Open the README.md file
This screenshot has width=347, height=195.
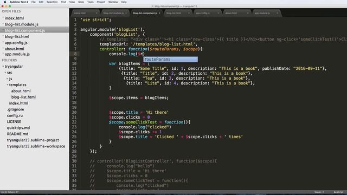tap(17, 134)
